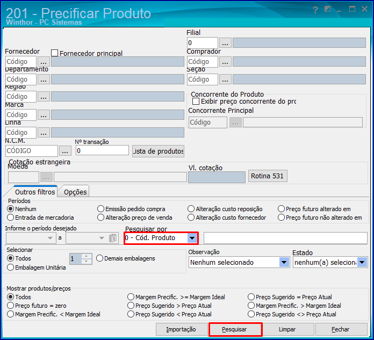Click the Comprador Código input field
Screen dimensions: 374x340
click(202, 62)
